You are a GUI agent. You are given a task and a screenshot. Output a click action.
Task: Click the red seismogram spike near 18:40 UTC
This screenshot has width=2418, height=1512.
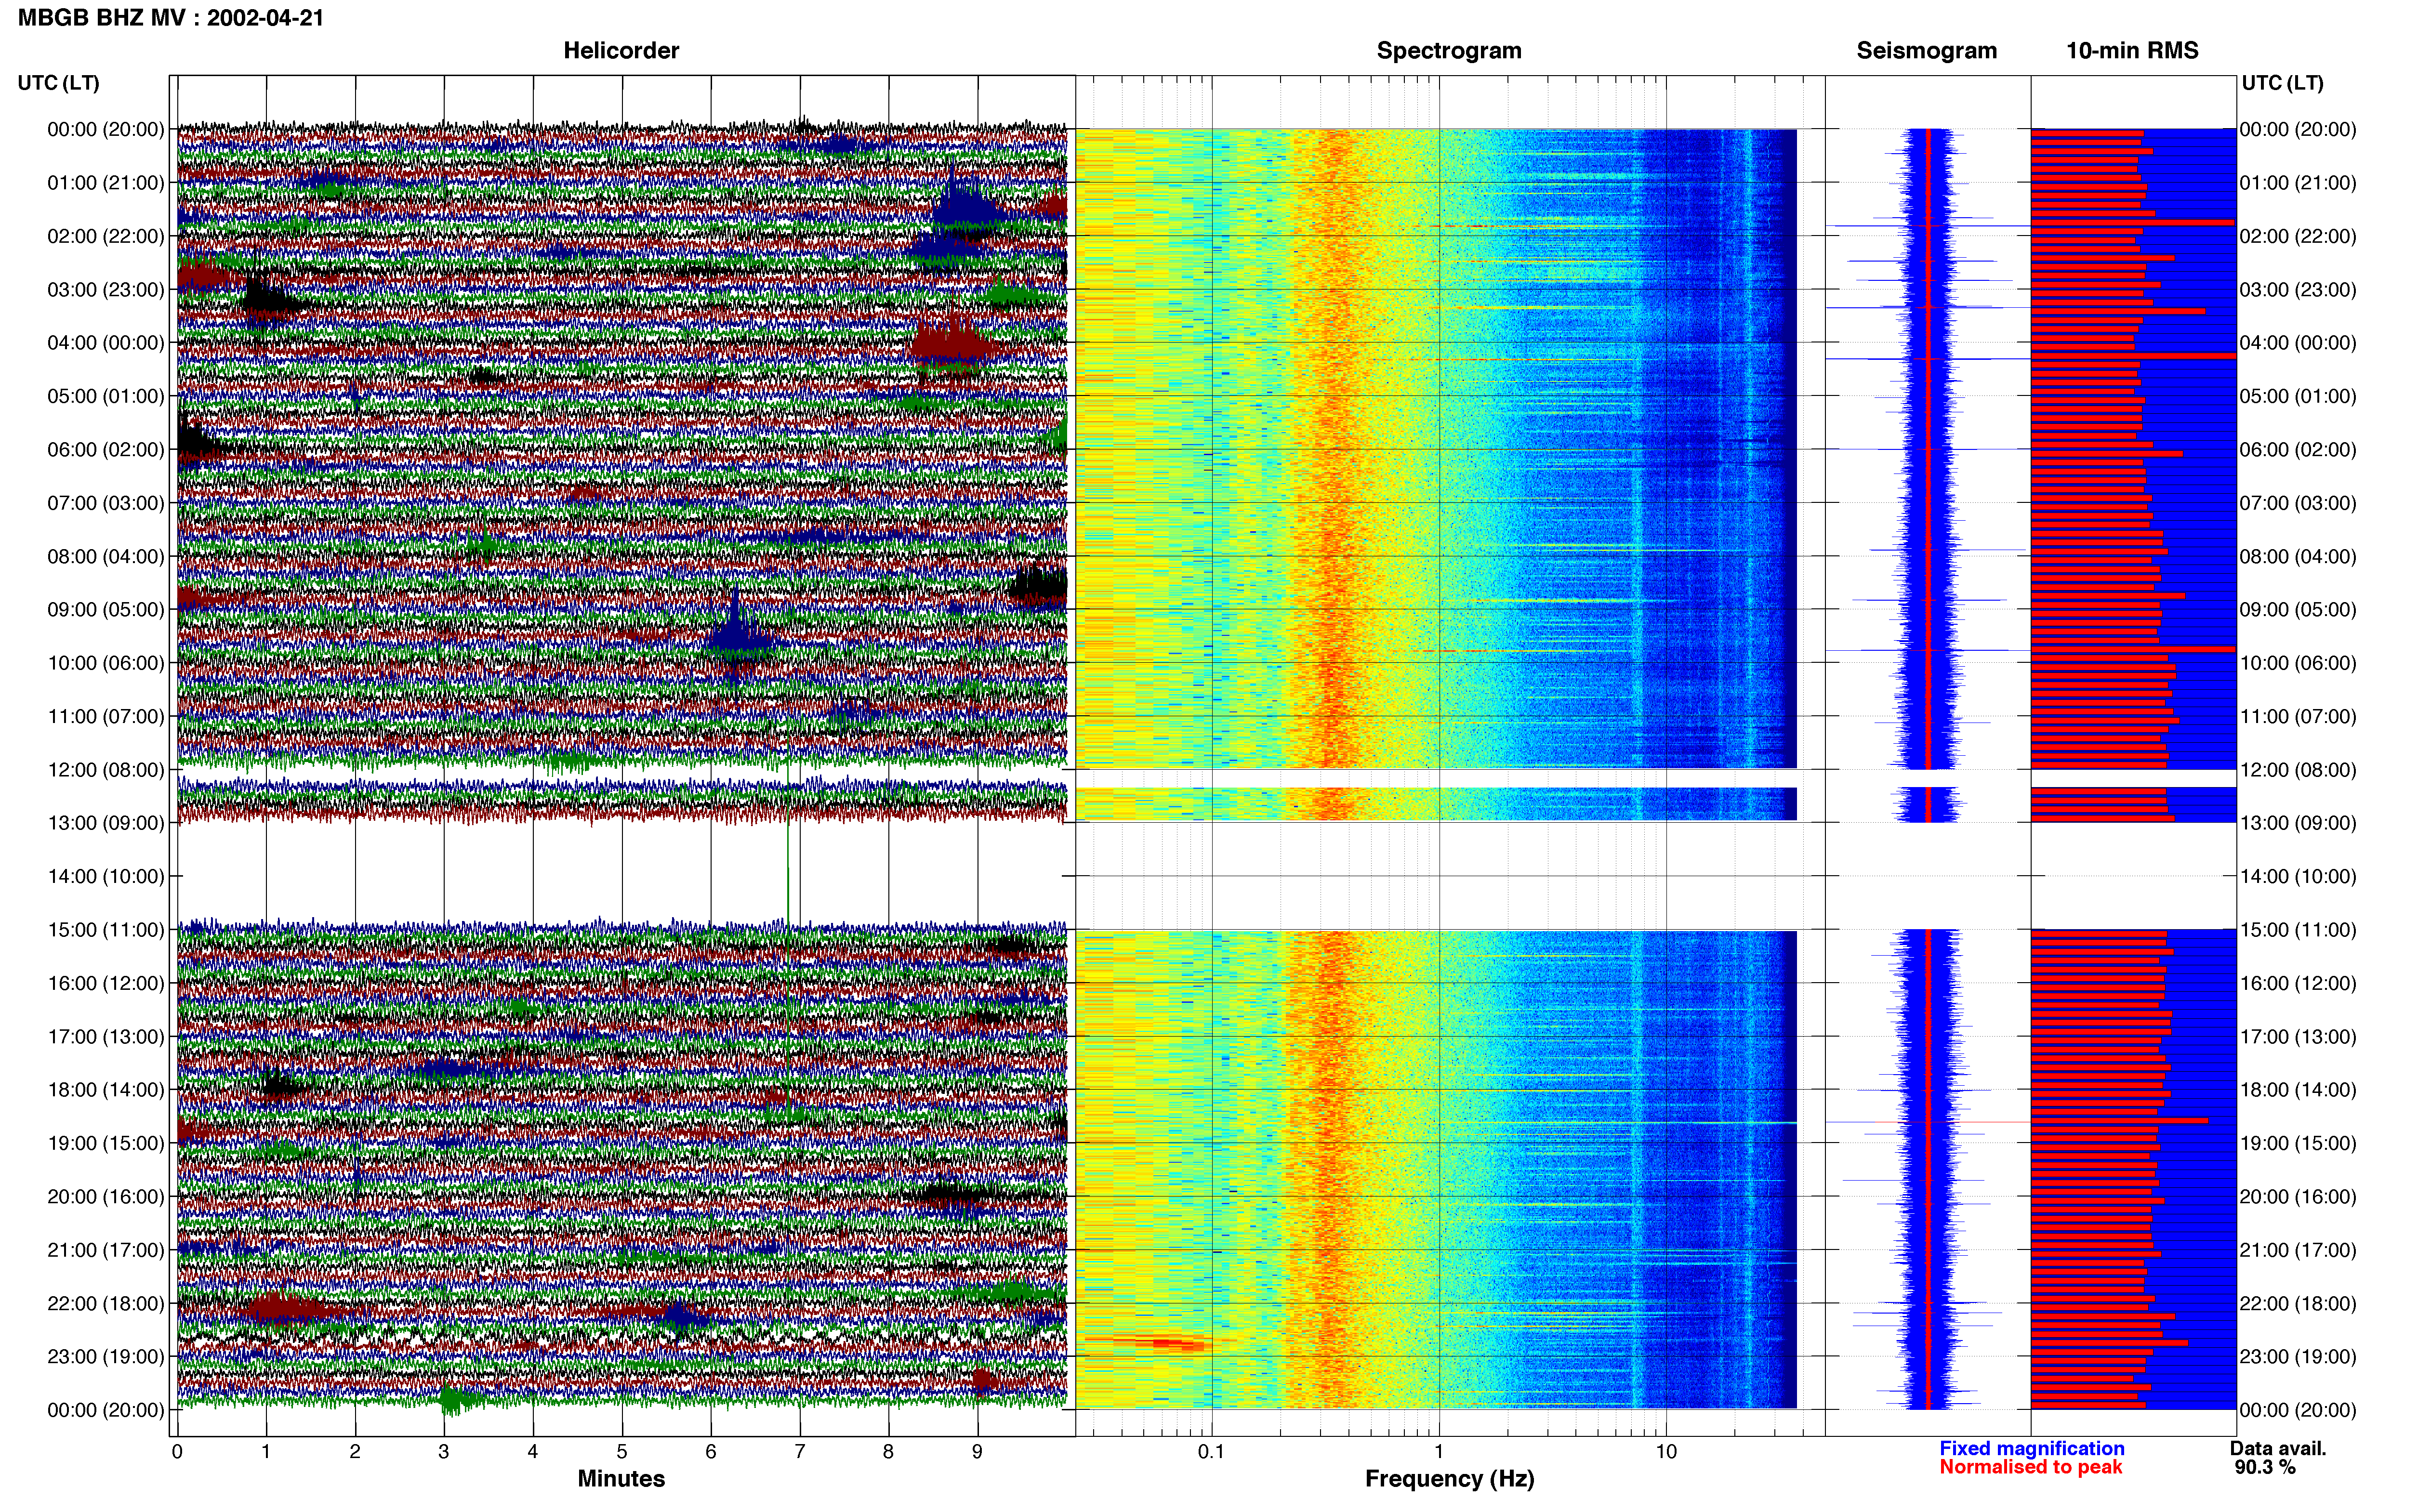tap(1927, 1122)
